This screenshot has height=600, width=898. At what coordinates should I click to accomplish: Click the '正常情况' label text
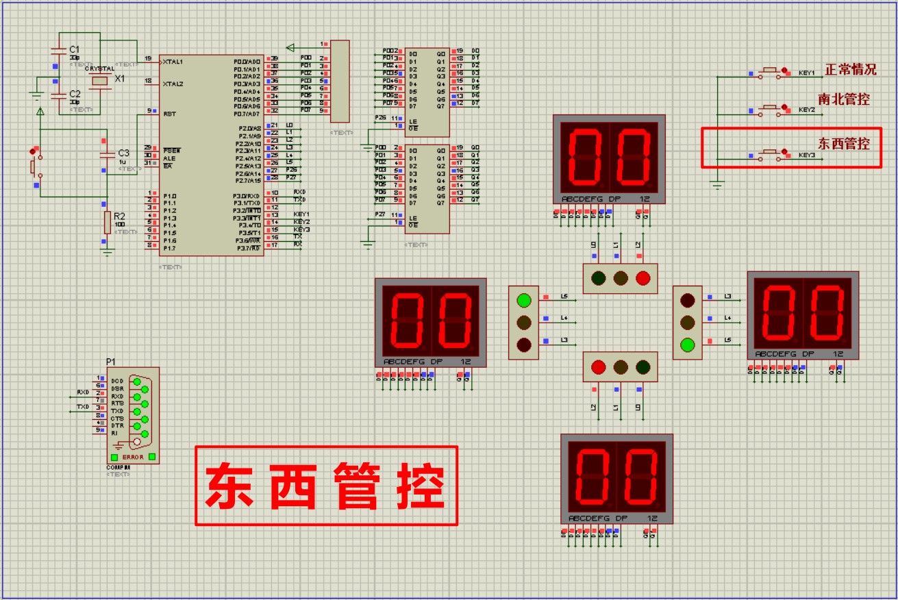coord(851,70)
